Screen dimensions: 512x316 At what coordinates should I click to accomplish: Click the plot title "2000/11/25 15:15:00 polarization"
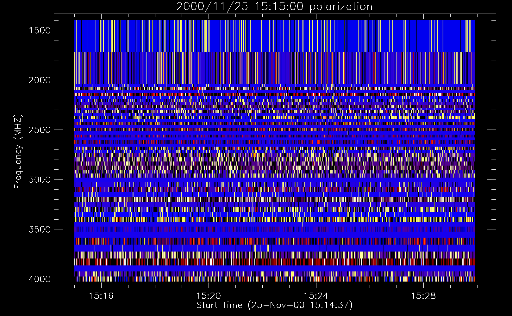click(274, 7)
